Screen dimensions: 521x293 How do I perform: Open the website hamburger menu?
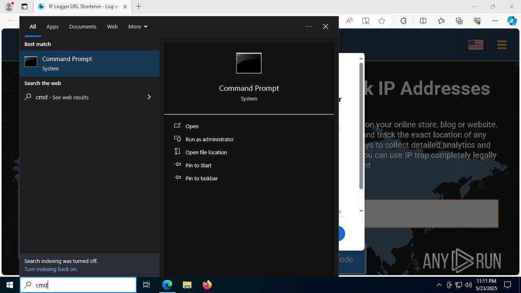[x=502, y=45]
